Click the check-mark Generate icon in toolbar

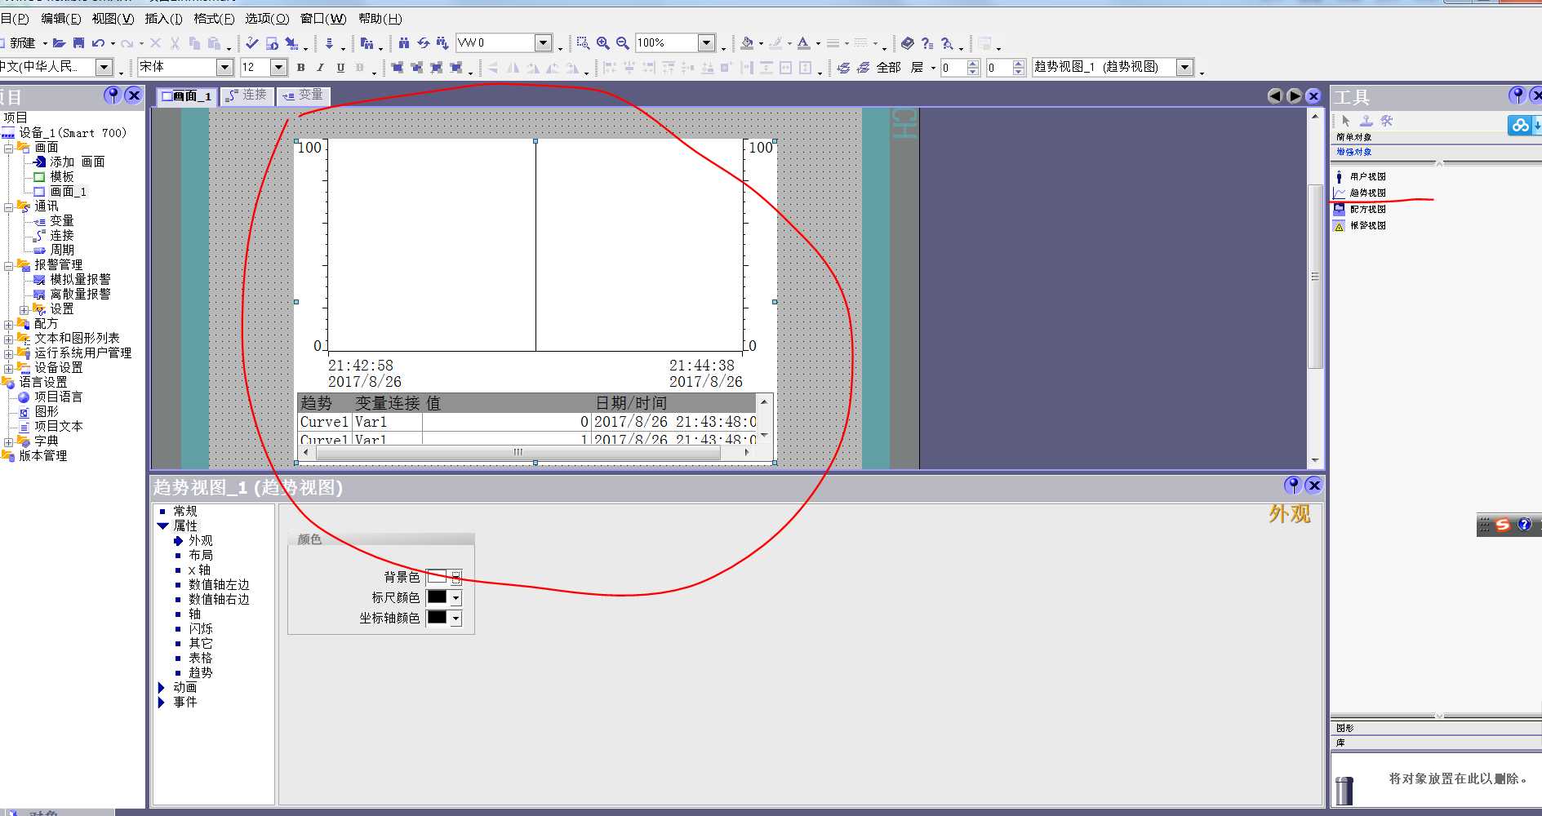pos(252,43)
